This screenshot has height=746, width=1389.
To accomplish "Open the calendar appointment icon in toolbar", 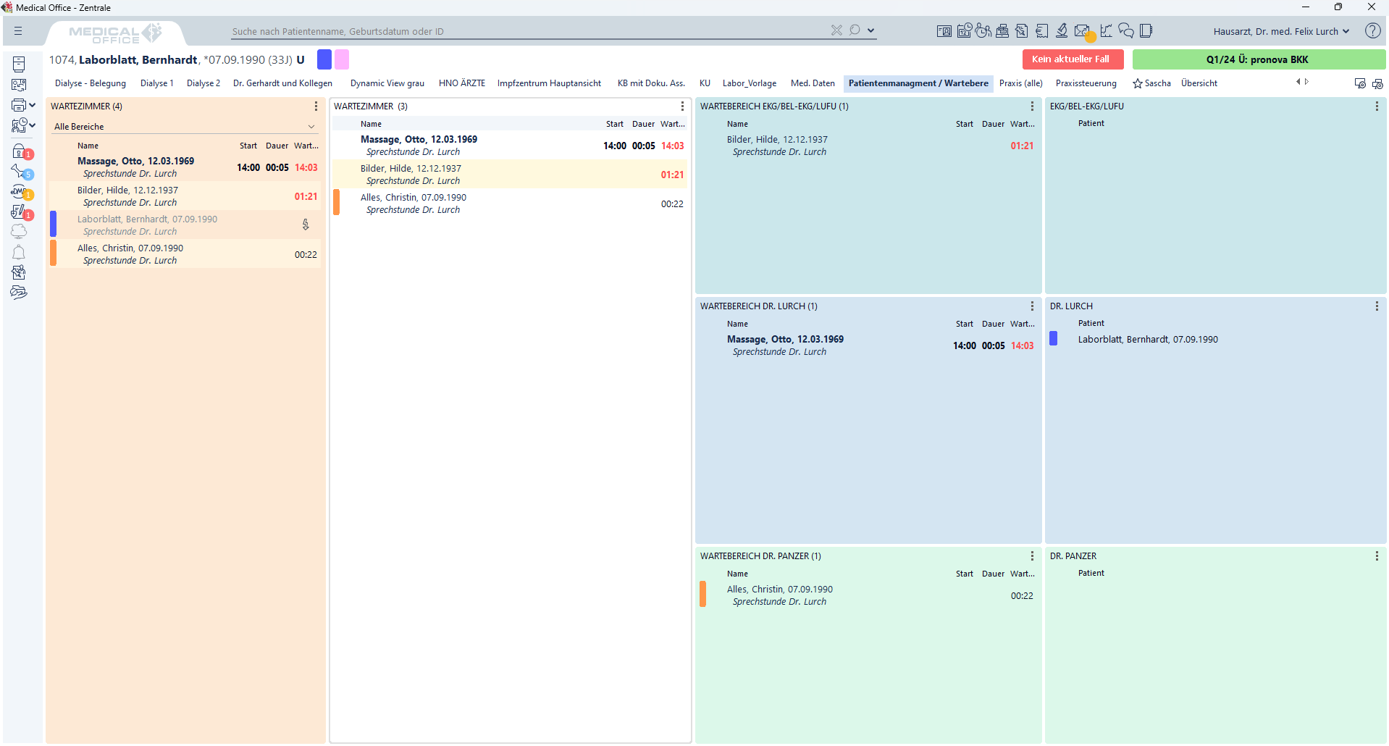I will point(964,30).
